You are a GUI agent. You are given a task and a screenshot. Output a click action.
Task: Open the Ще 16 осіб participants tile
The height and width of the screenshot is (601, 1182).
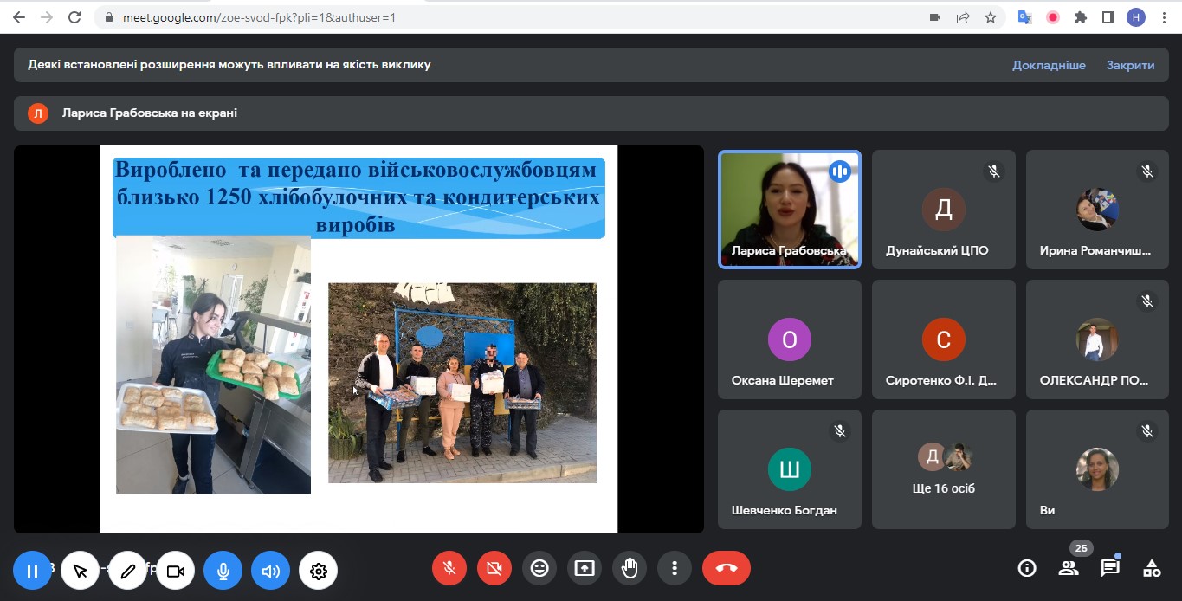943,469
